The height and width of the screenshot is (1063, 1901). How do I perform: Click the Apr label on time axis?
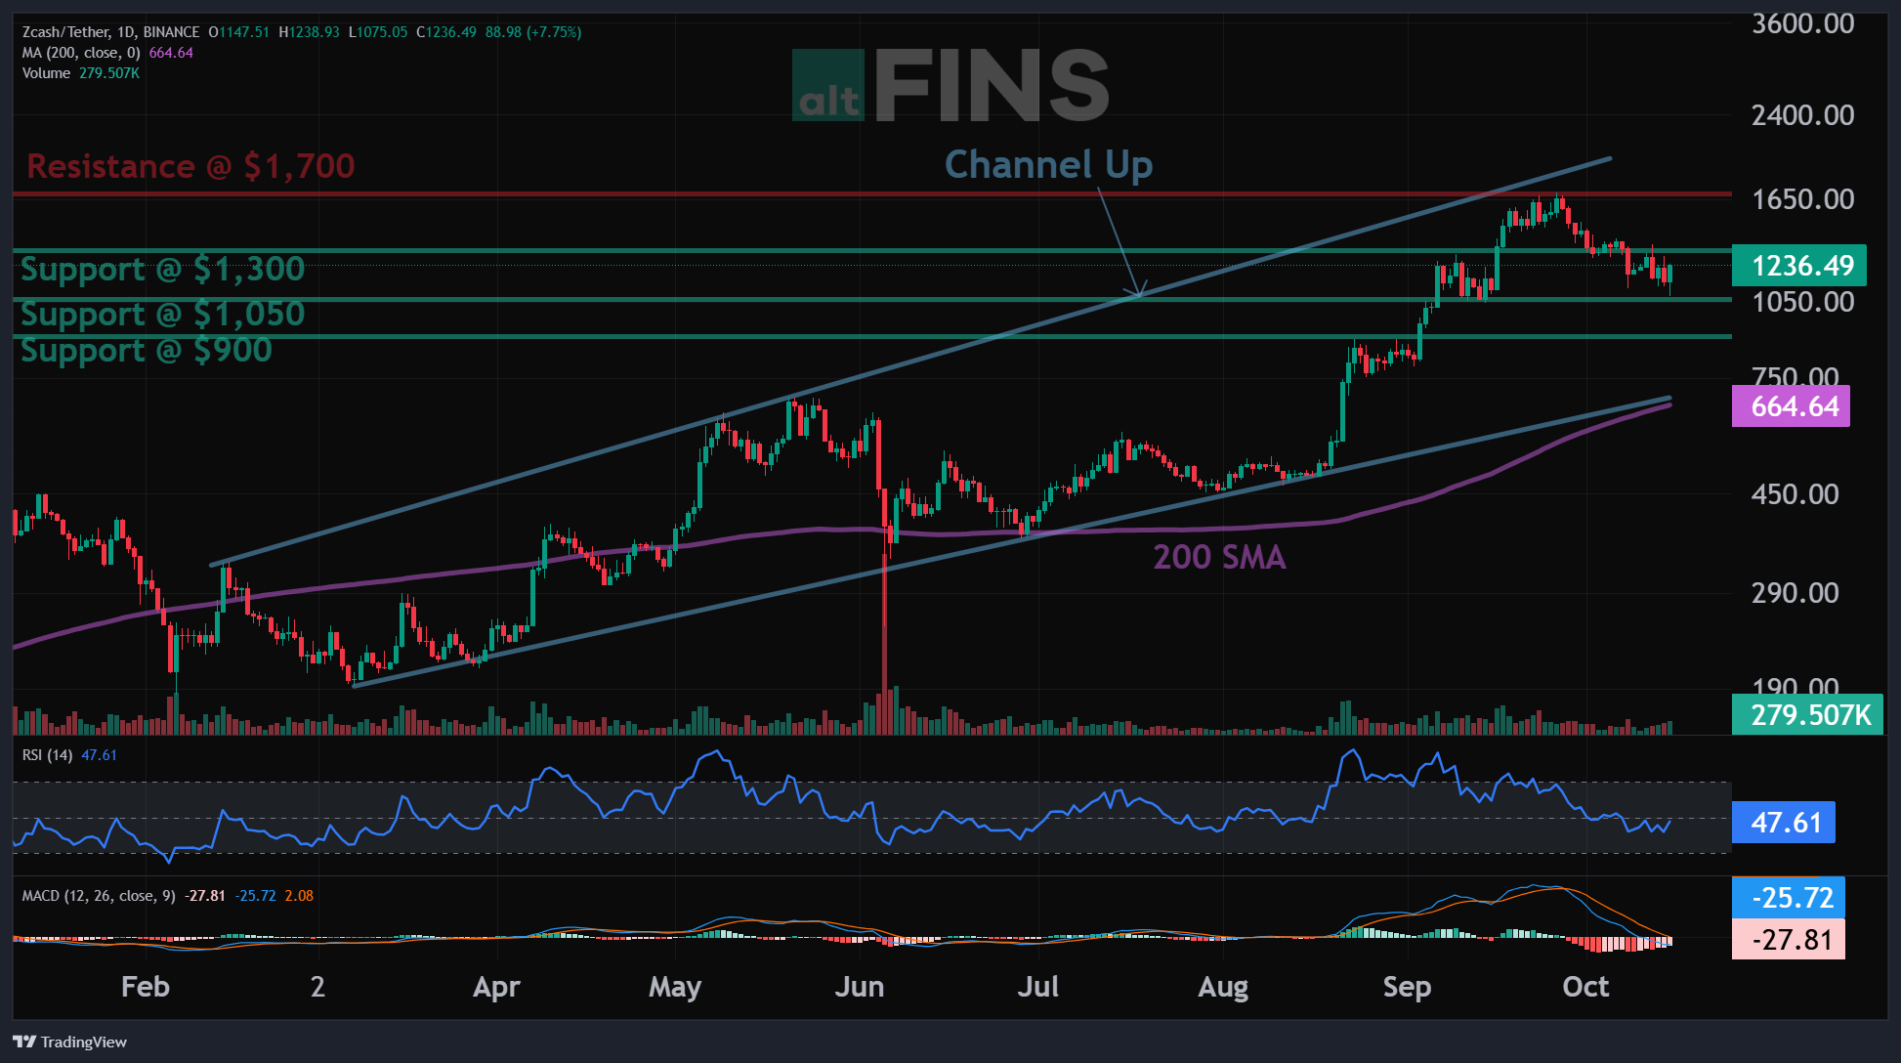[x=496, y=987]
